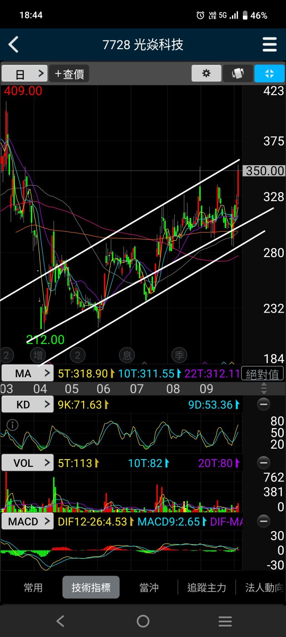Open the MA indicator selector
The width and height of the screenshot is (286, 637).
coord(28,374)
